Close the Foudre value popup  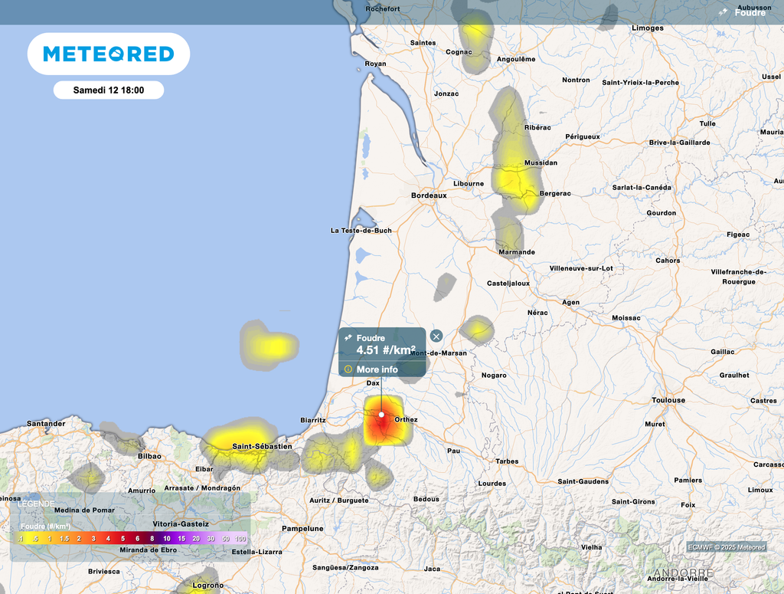pyautogui.click(x=436, y=336)
